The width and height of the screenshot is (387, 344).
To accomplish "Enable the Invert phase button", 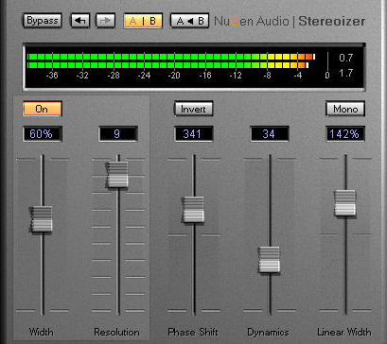I will coord(194,109).
